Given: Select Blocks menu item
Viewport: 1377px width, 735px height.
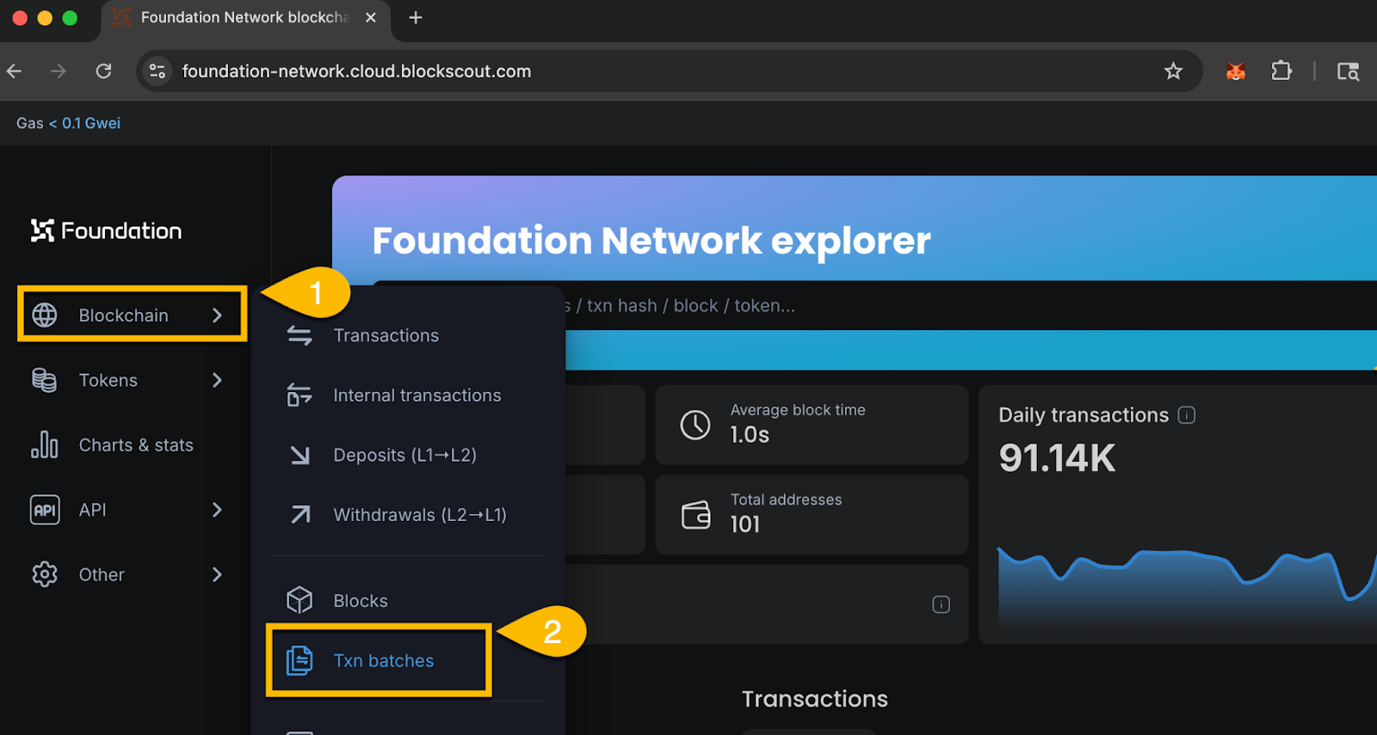Looking at the screenshot, I should [x=361, y=601].
